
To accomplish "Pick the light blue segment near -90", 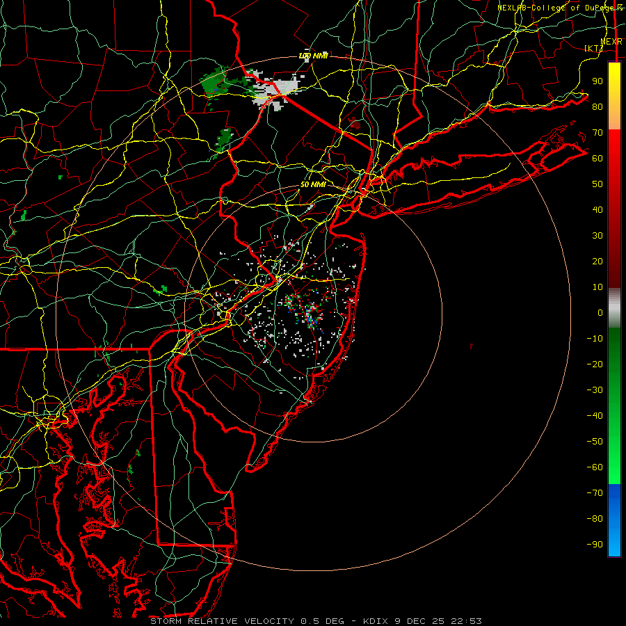I will click(x=614, y=543).
